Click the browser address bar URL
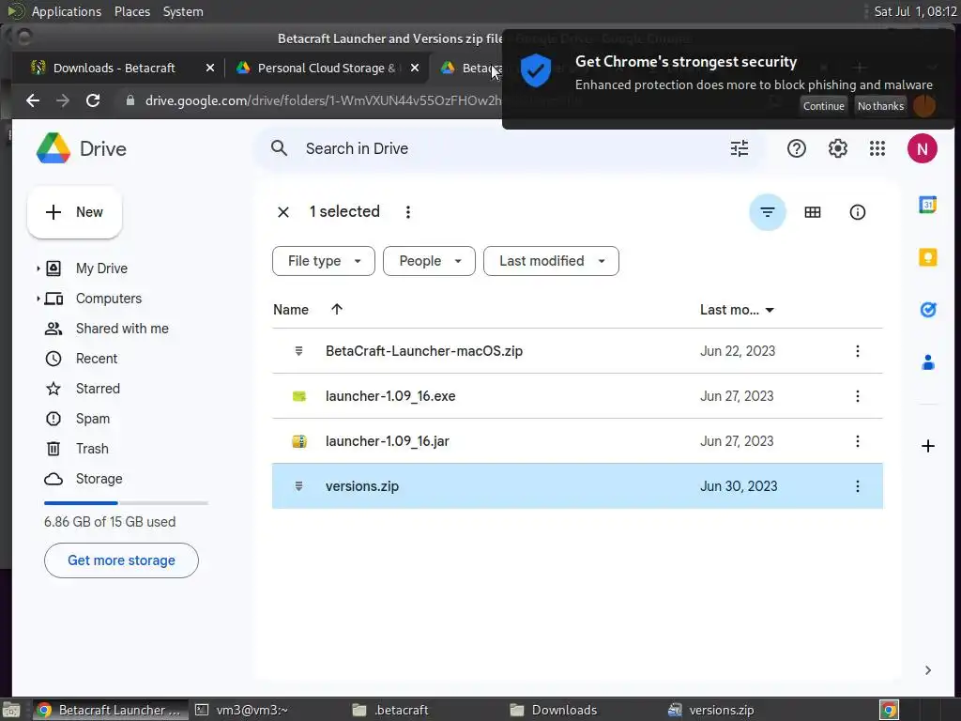961x721 pixels. 323,100
